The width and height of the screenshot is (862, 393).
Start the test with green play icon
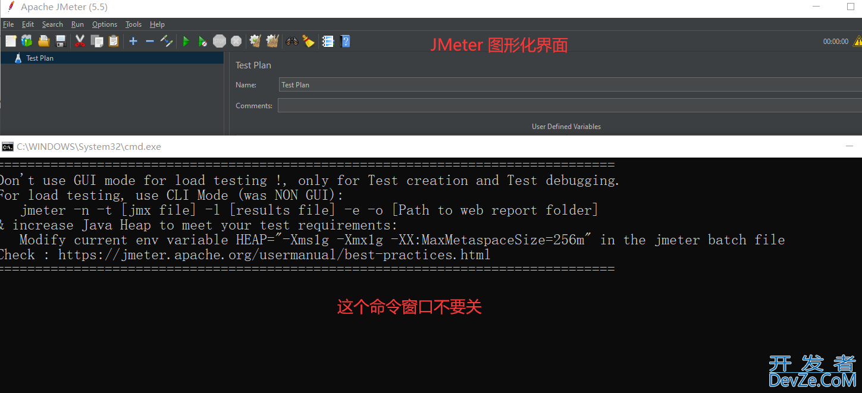(x=186, y=41)
